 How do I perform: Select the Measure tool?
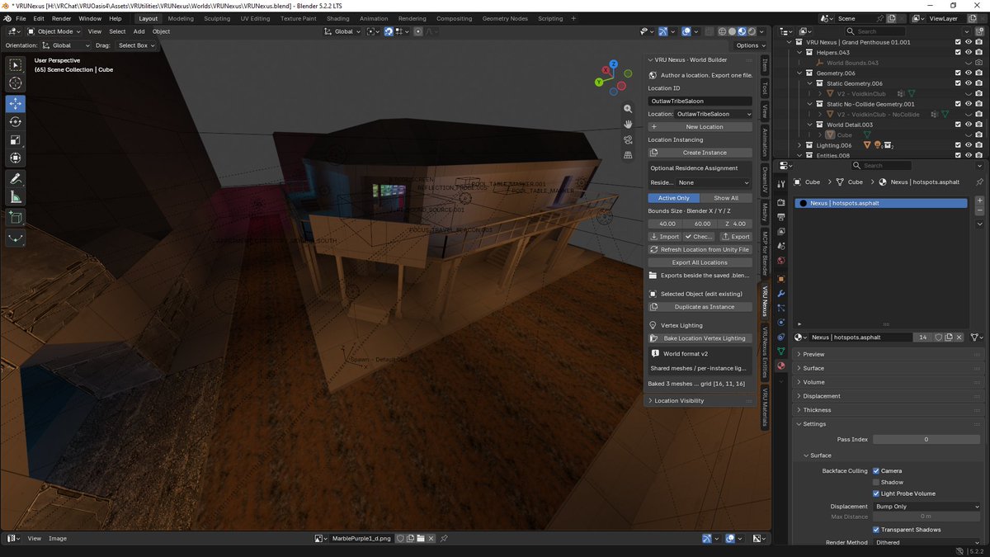(x=16, y=197)
